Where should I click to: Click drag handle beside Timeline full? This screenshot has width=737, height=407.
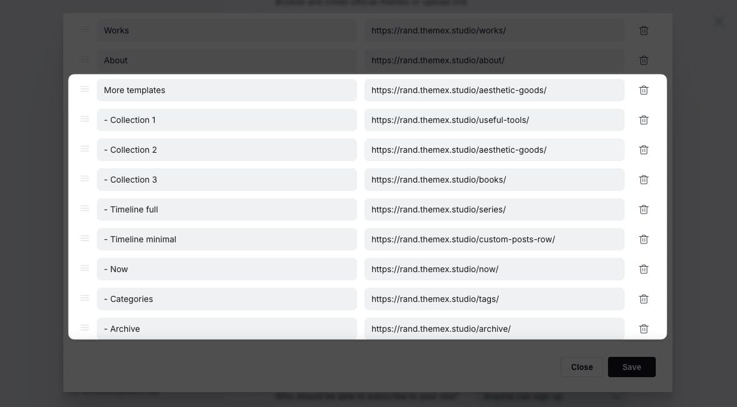pos(85,208)
